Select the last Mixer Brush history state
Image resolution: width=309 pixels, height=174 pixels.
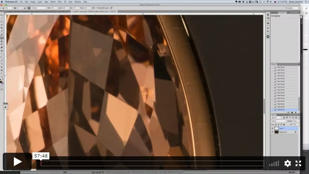tap(285, 109)
